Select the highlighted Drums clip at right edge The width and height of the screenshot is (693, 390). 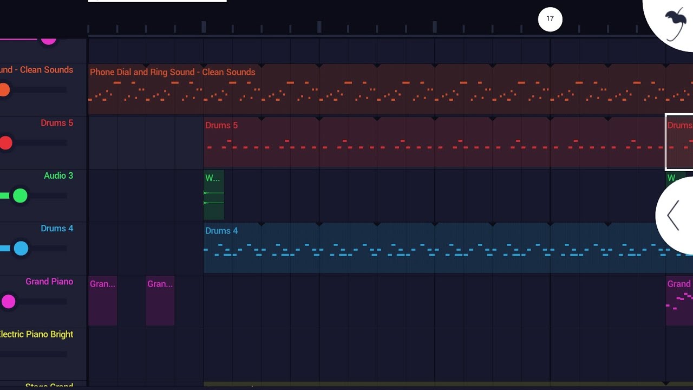point(679,142)
